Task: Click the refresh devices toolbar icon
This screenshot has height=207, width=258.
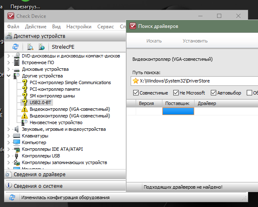Action: pyautogui.click(x=15, y=47)
